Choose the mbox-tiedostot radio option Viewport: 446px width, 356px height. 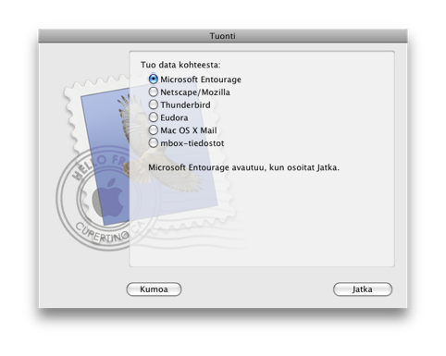pyautogui.click(x=154, y=142)
